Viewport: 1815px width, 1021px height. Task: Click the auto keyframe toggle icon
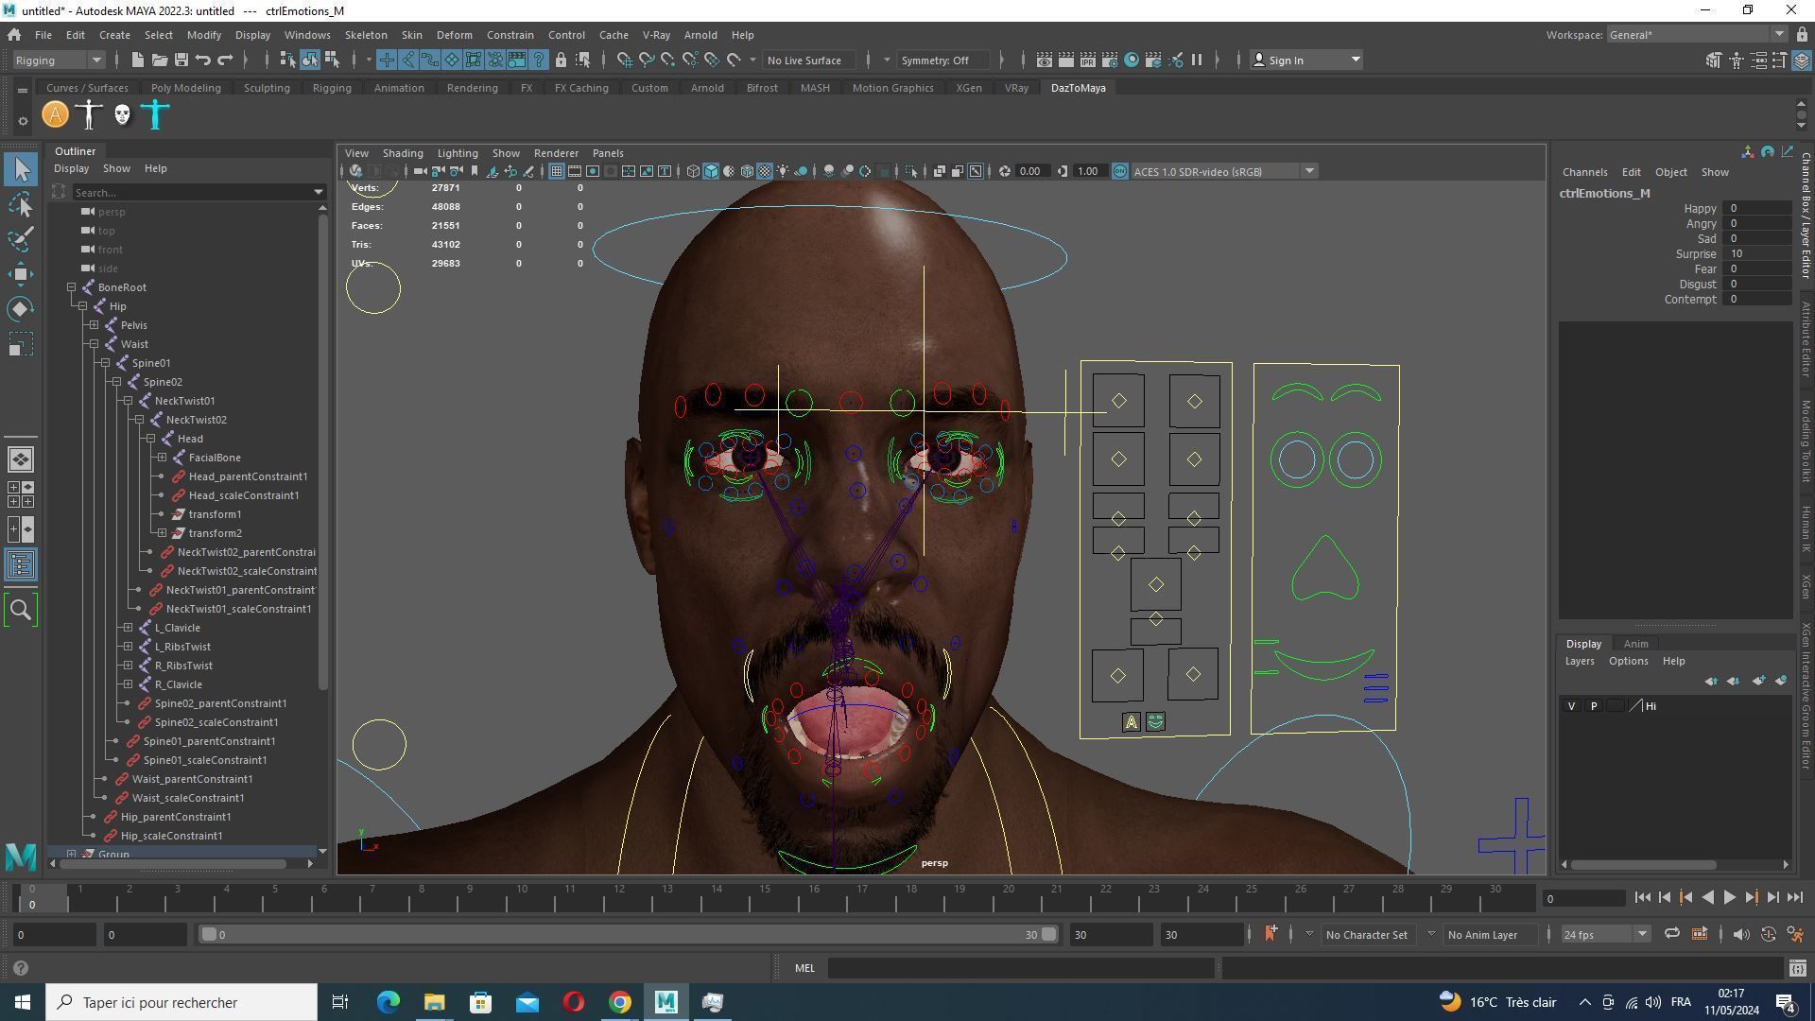[1769, 934]
